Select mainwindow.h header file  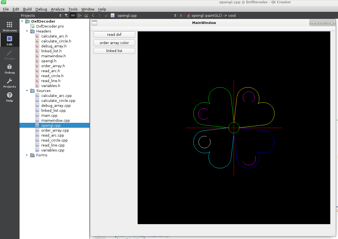(x=53, y=56)
